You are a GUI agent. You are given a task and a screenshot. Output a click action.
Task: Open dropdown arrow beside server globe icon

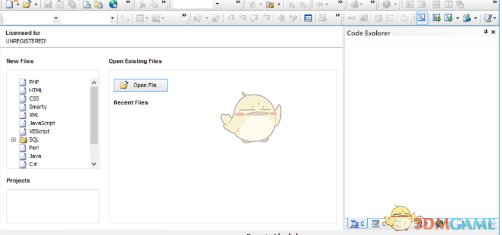475,18
